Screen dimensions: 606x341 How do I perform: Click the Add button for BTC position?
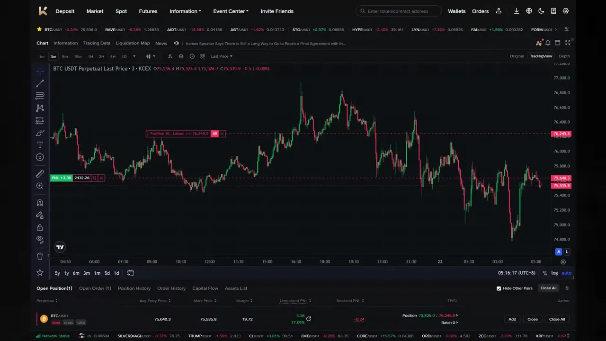click(512, 319)
